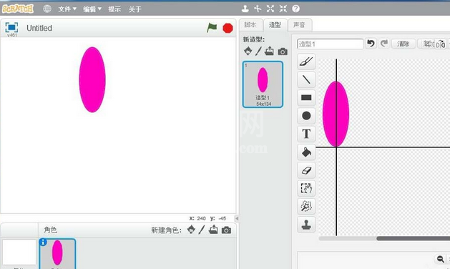Open the language globe menu
450x269 pixels.
(47, 9)
